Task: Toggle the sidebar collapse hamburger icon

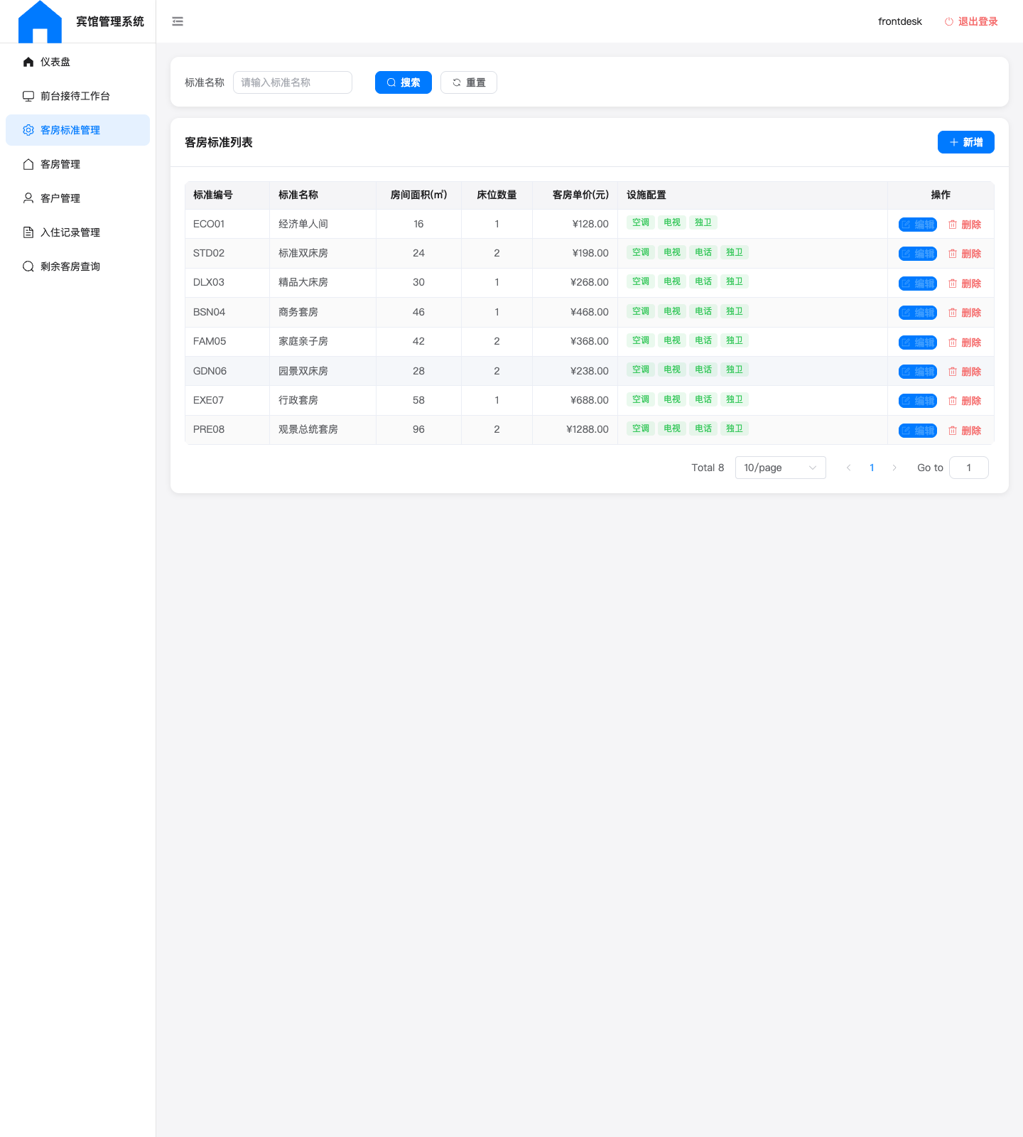Action: coord(178,21)
